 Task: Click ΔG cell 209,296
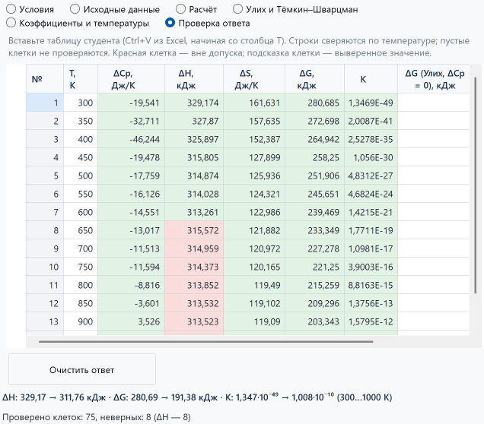(x=314, y=303)
